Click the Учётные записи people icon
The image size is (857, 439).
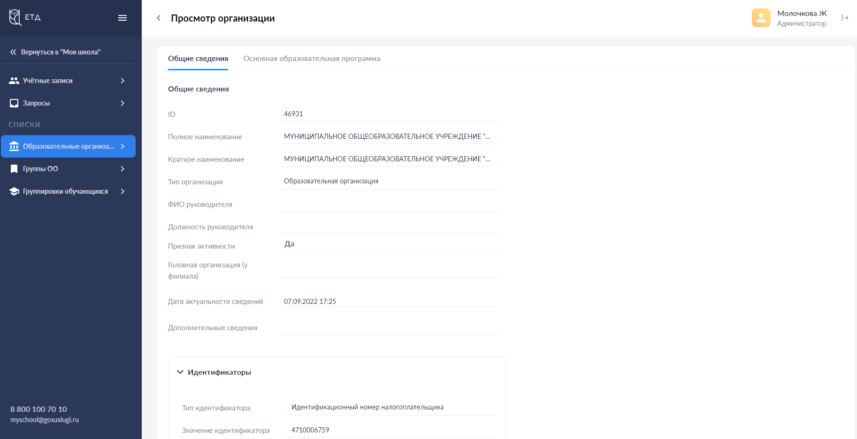(x=14, y=81)
